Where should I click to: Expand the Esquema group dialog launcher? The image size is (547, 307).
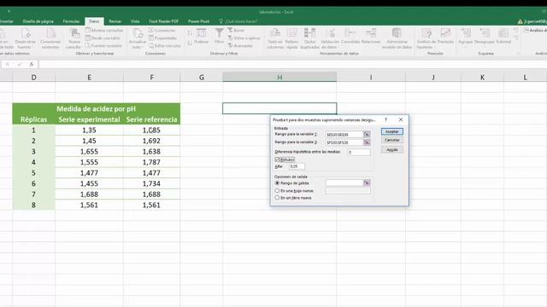pyautogui.click(x=519, y=54)
